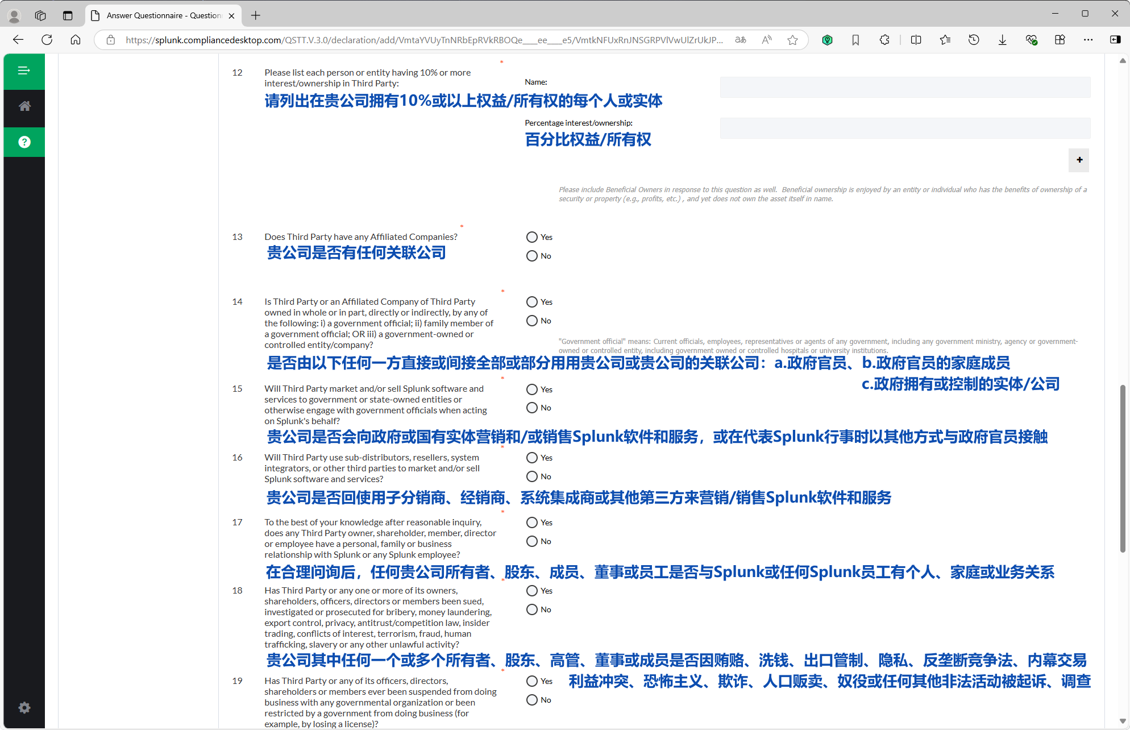Screen dimensions: 1130x730
Task: Select Yes for question 13 about affiliated companies
Action: pyautogui.click(x=532, y=237)
